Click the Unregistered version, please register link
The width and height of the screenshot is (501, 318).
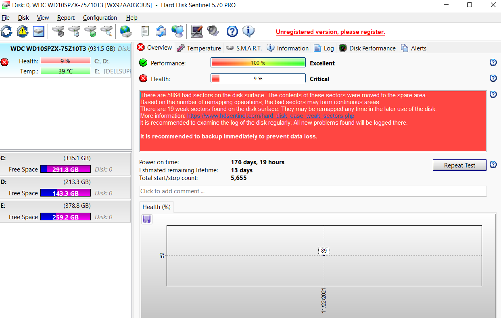330,32
